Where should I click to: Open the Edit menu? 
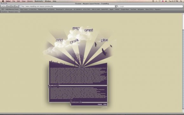pos(18,1)
